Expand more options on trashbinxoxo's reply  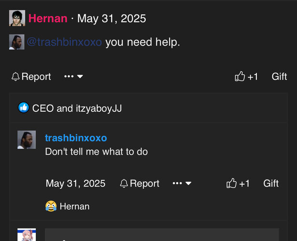(182, 184)
